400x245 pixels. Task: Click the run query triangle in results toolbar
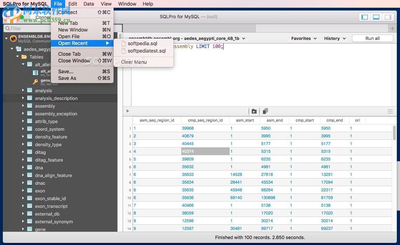(x=127, y=111)
